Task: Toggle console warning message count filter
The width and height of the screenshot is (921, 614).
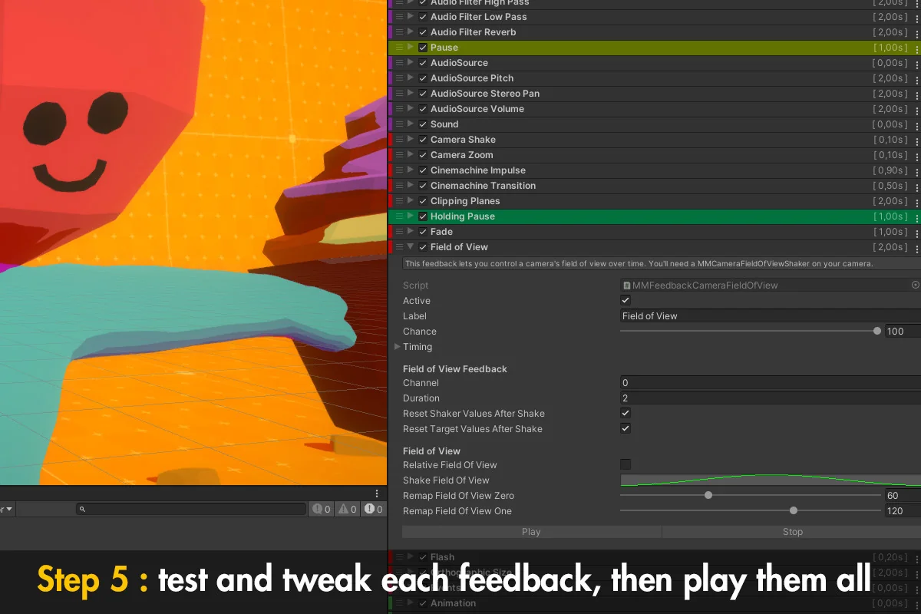Action: click(x=348, y=509)
